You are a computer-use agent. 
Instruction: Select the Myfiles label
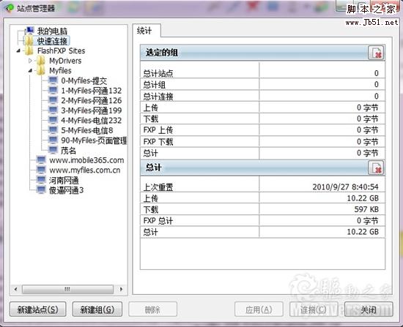60,70
